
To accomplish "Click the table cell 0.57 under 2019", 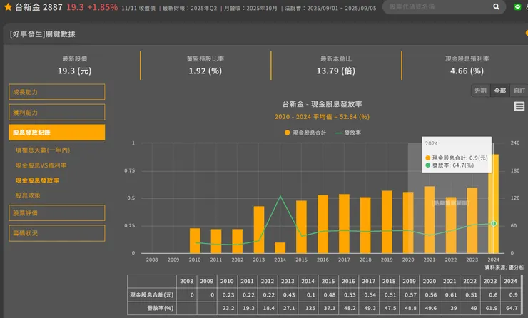I will click(409, 294).
